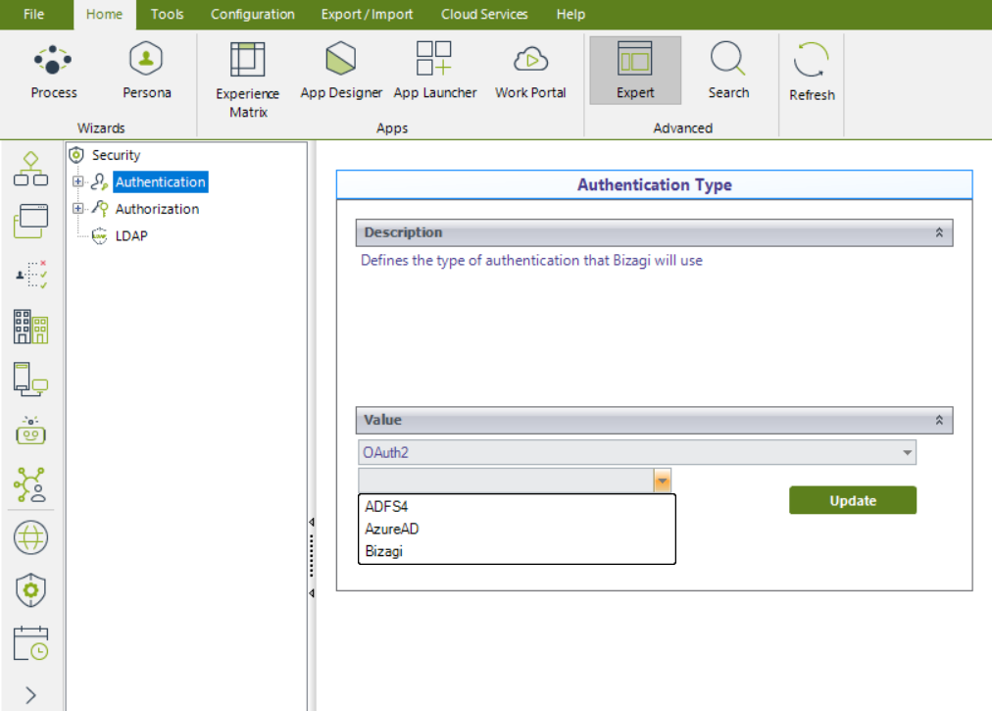The height and width of the screenshot is (711, 992).
Task: Expand the sidebar with bottom chevron
Action: 30,695
